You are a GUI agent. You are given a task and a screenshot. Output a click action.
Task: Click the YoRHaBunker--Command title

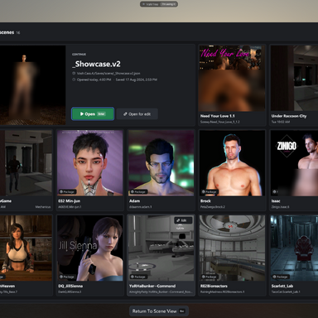152,286
